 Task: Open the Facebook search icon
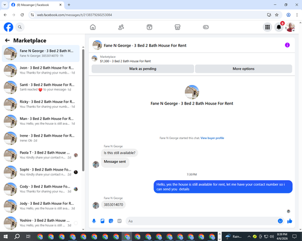[20, 27]
